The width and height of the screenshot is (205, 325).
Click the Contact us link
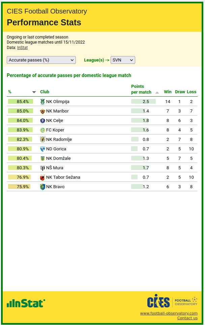187,318
